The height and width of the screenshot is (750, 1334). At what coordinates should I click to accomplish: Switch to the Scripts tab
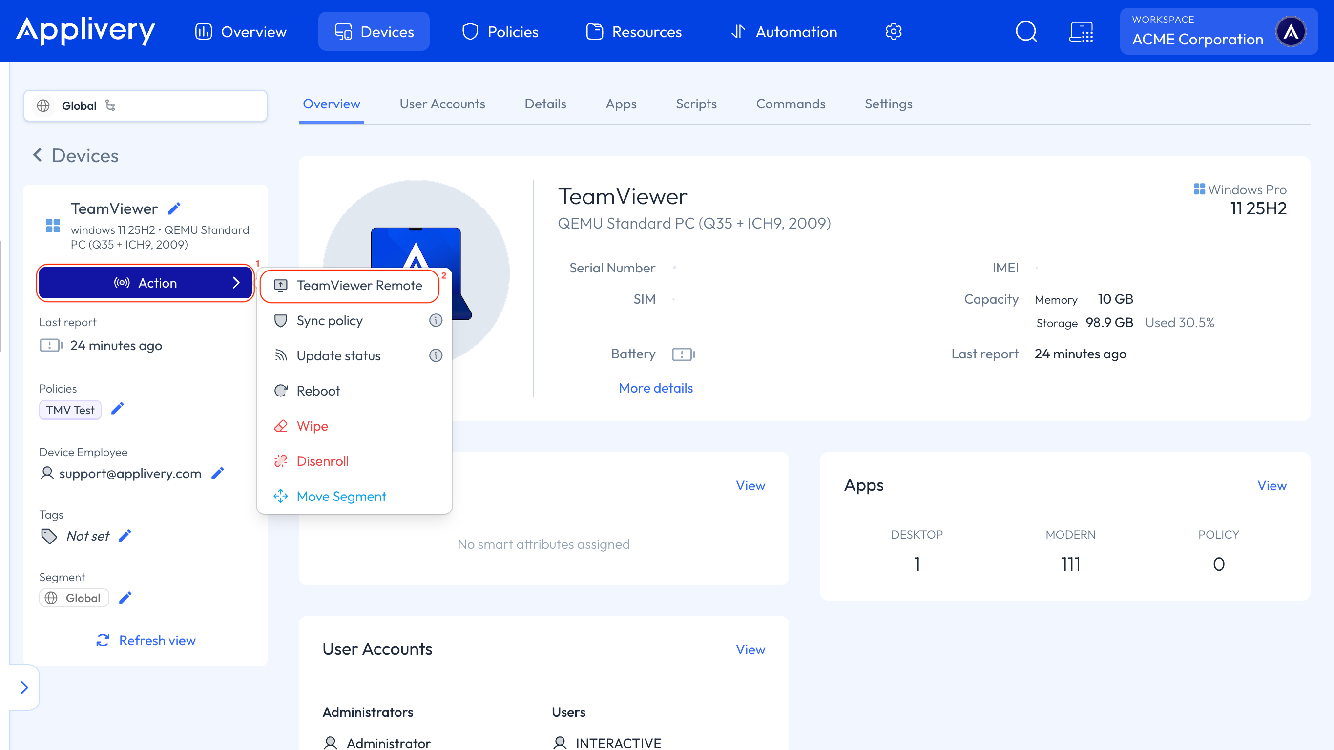pyautogui.click(x=696, y=104)
